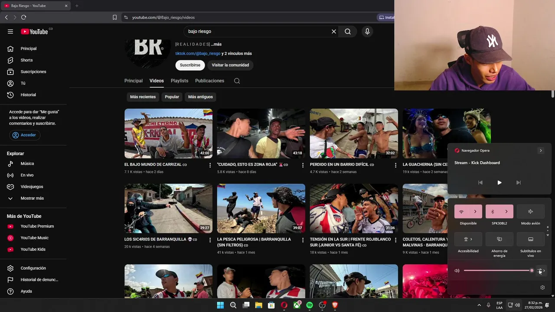Click Visitar la comunidad button
Image resolution: width=555 pixels, height=312 pixels.
(x=230, y=65)
